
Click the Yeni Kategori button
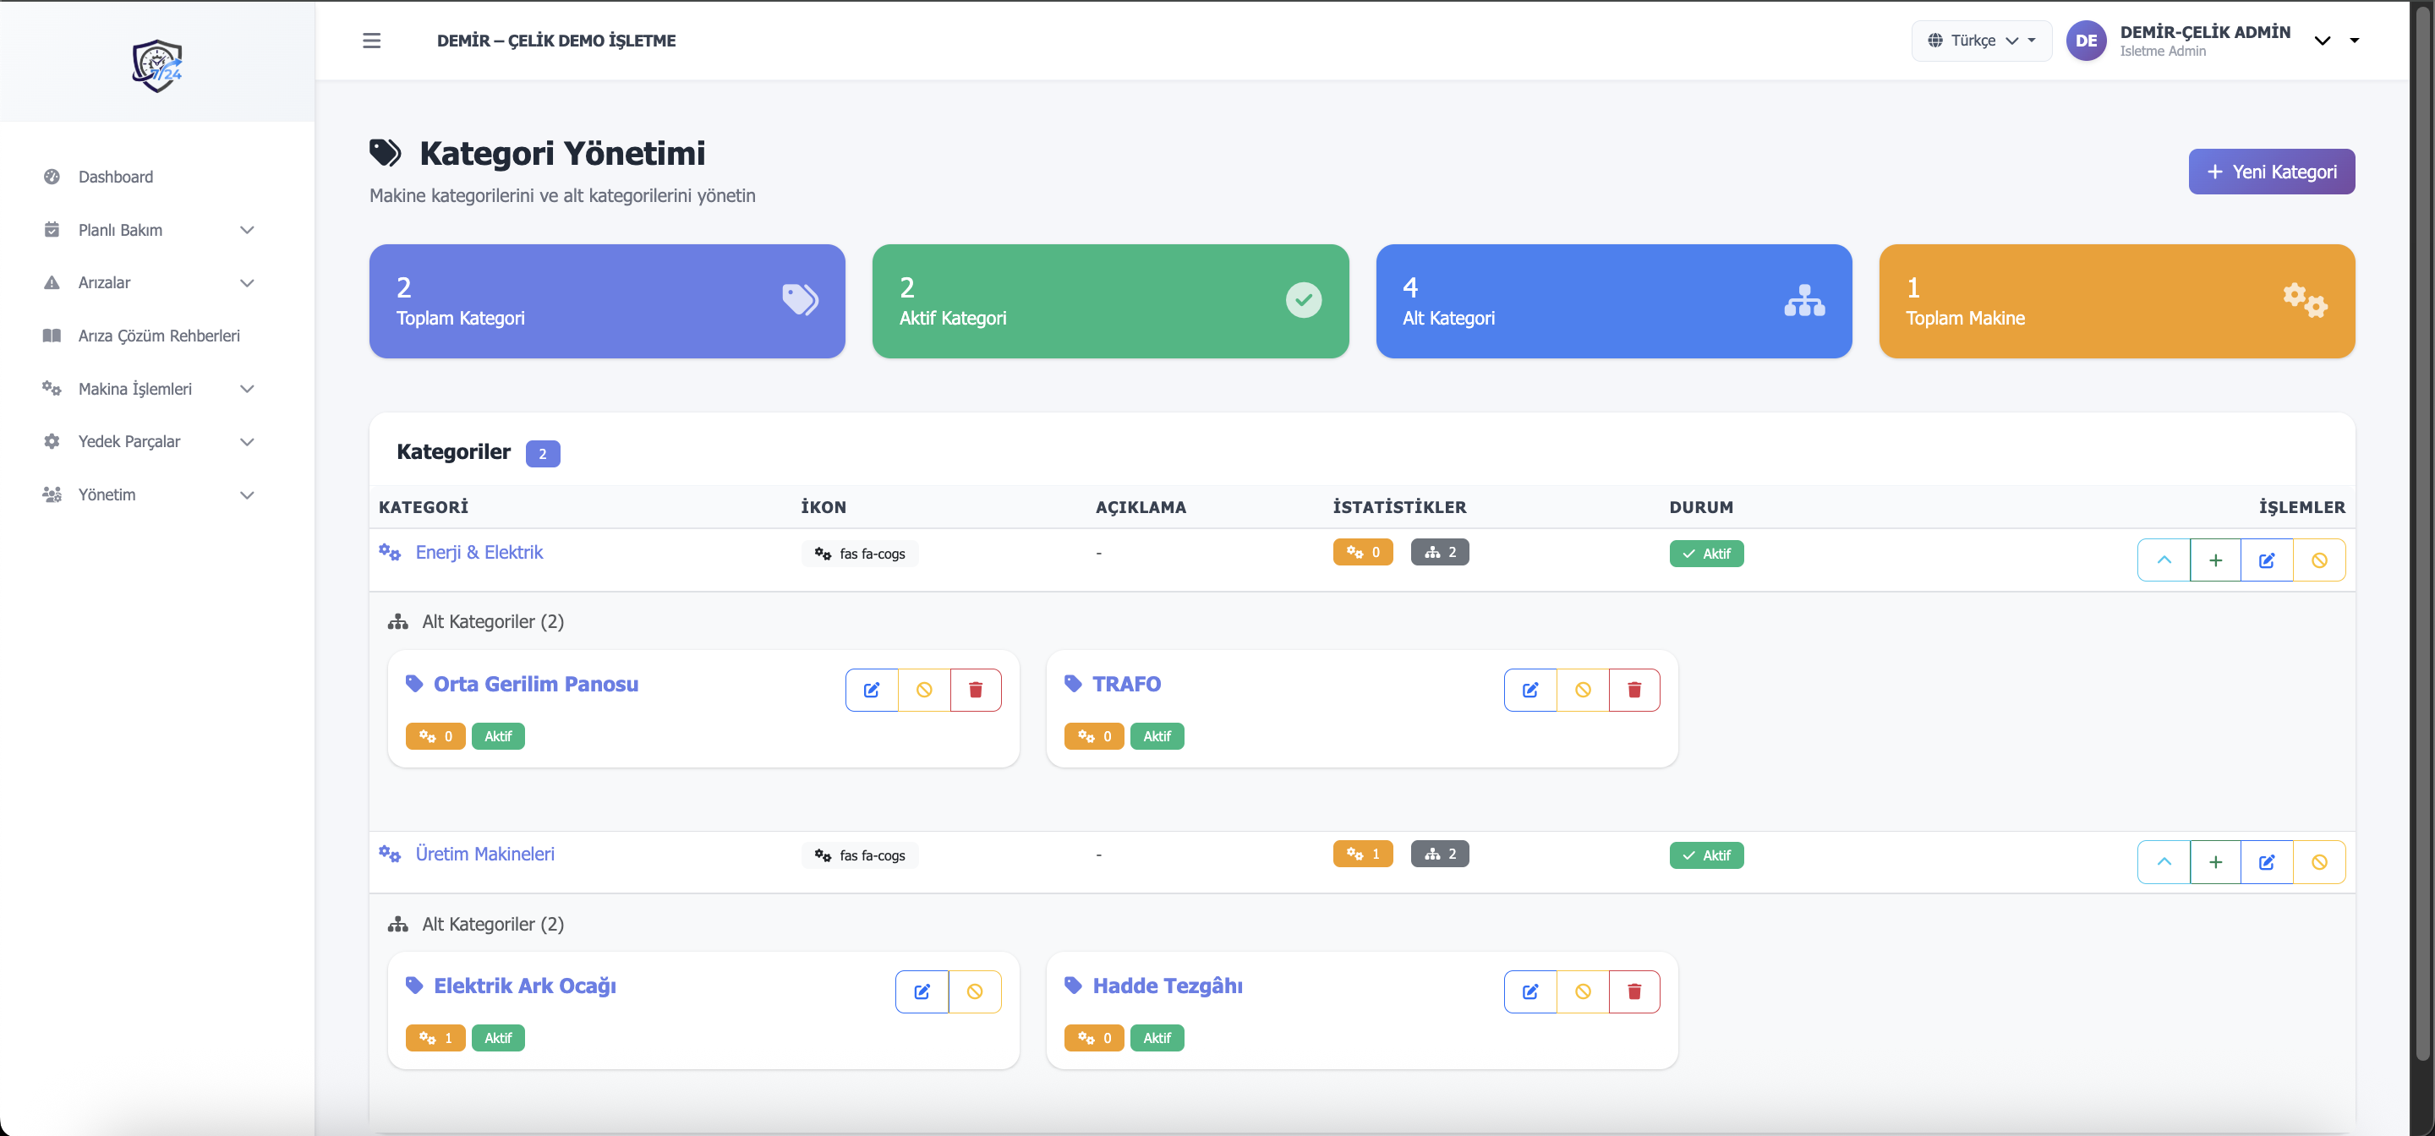2270,172
